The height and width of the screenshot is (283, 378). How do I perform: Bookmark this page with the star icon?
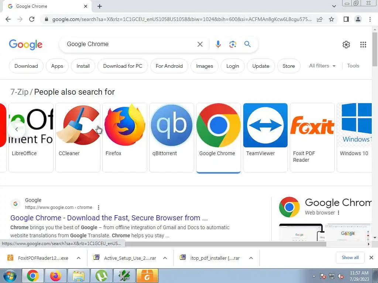[x=331, y=19]
